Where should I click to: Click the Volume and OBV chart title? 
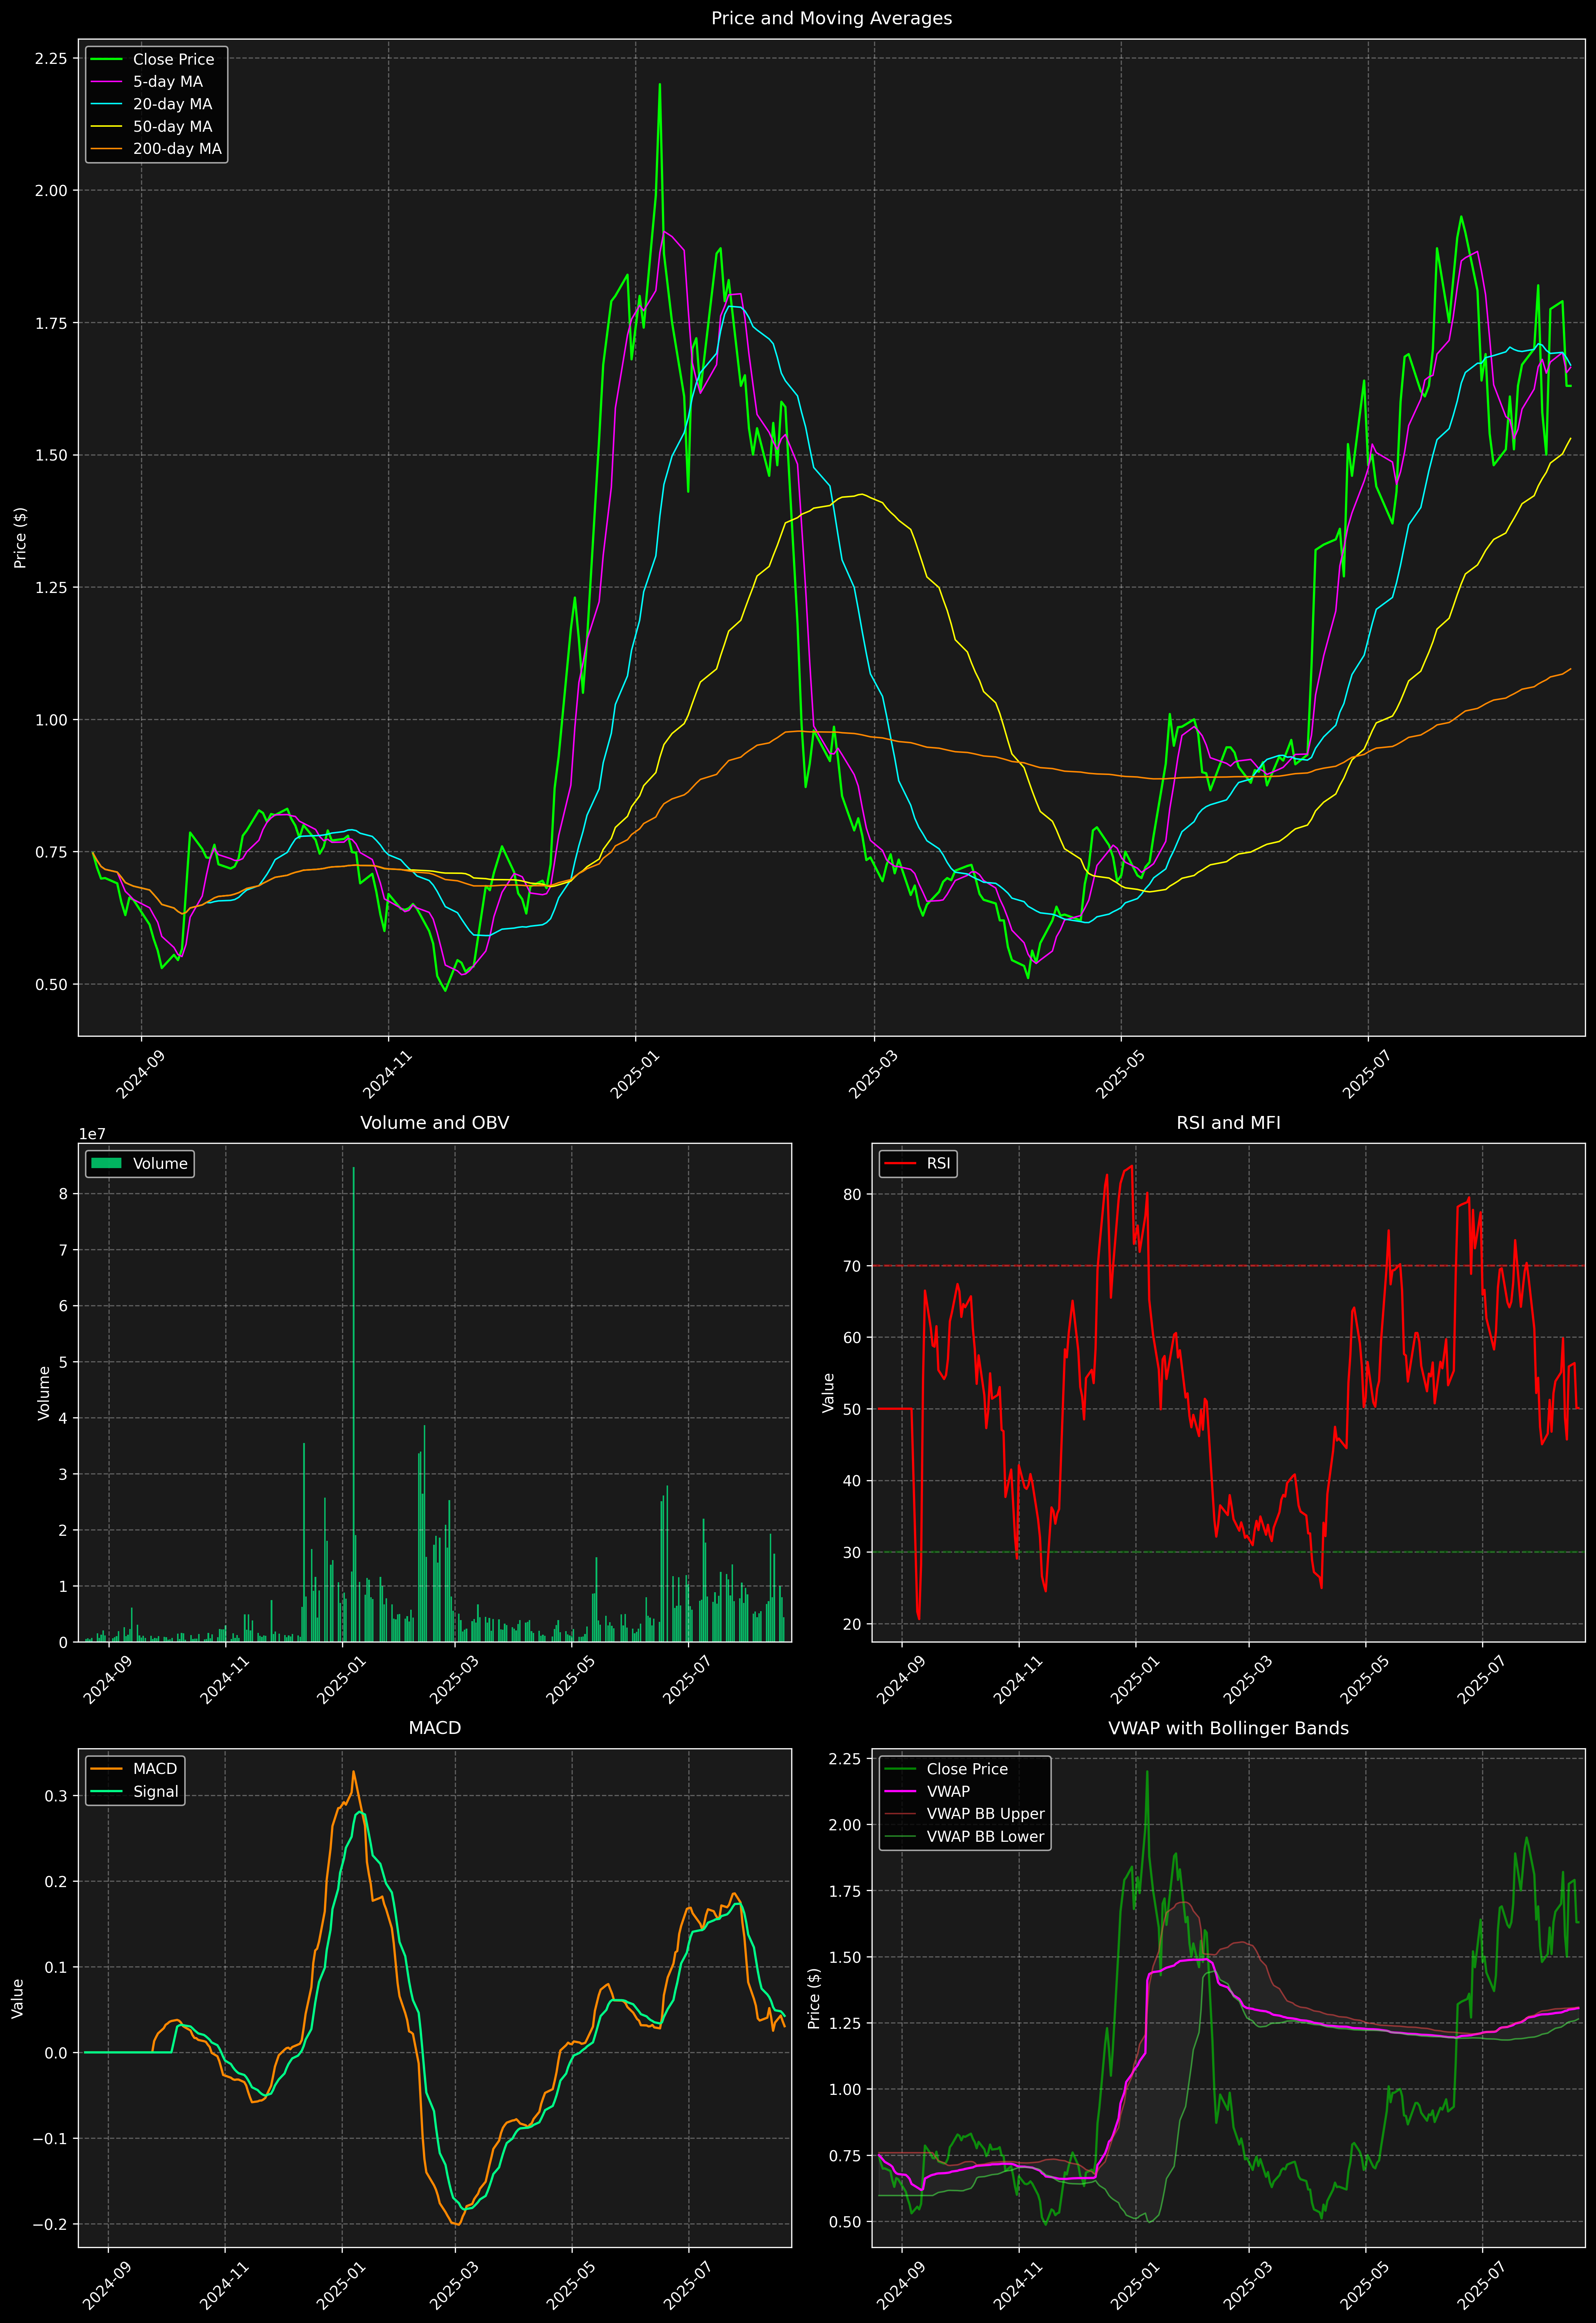click(434, 1122)
